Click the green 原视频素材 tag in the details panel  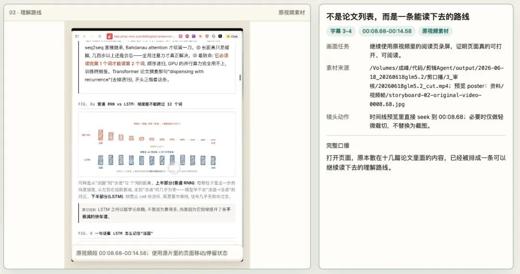[x=435, y=31]
